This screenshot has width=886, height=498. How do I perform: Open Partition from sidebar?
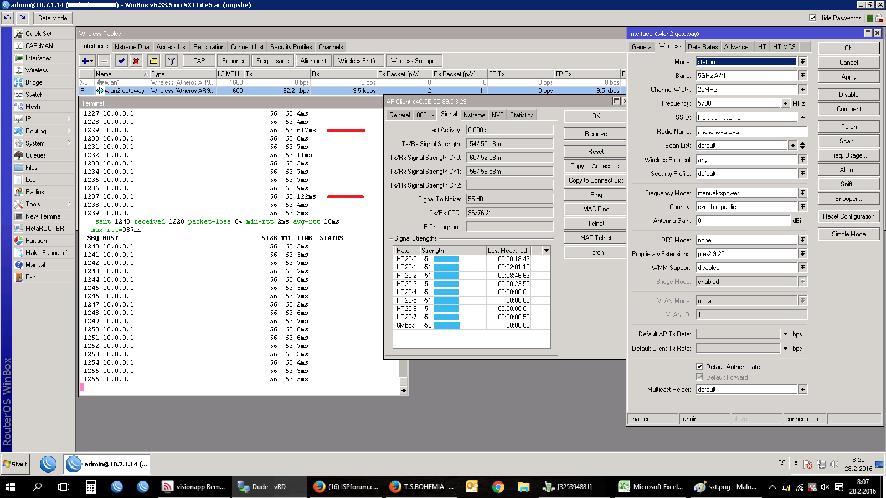click(36, 241)
